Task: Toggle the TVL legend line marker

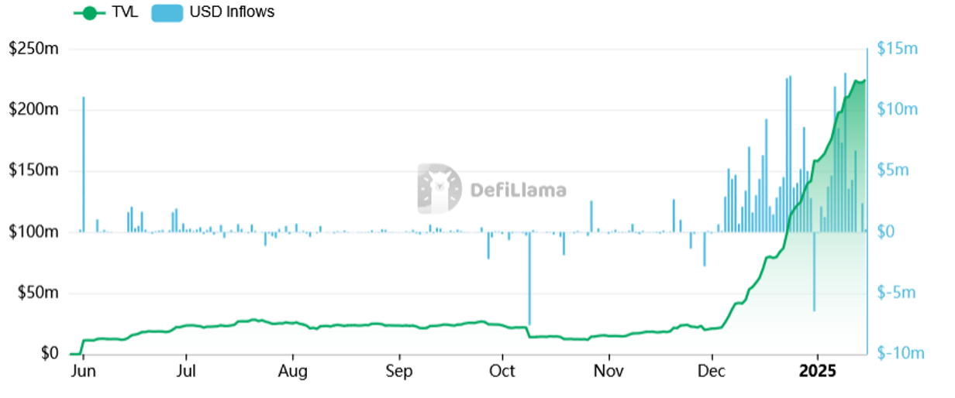Action: point(91,12)
